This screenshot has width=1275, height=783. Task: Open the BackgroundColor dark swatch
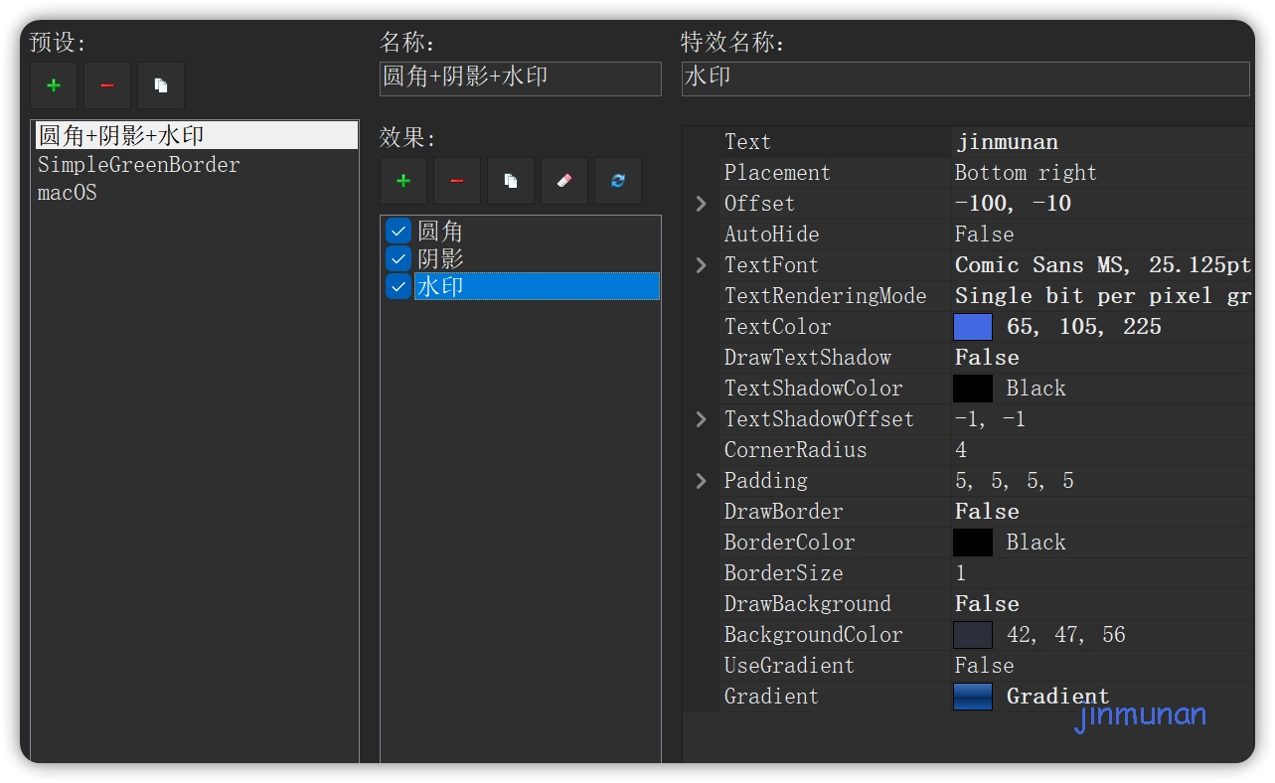click(973, 635)
